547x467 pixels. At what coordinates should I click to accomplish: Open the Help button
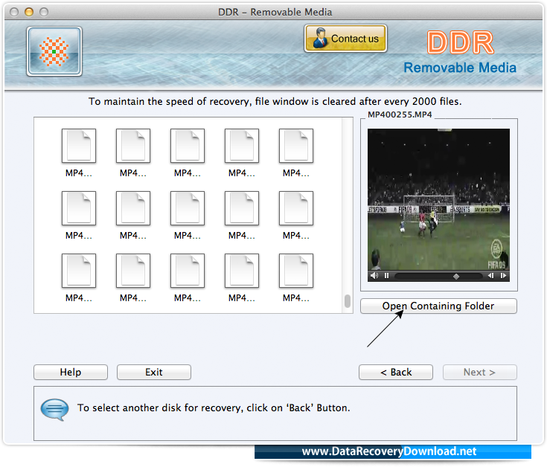tap(71, 373)
